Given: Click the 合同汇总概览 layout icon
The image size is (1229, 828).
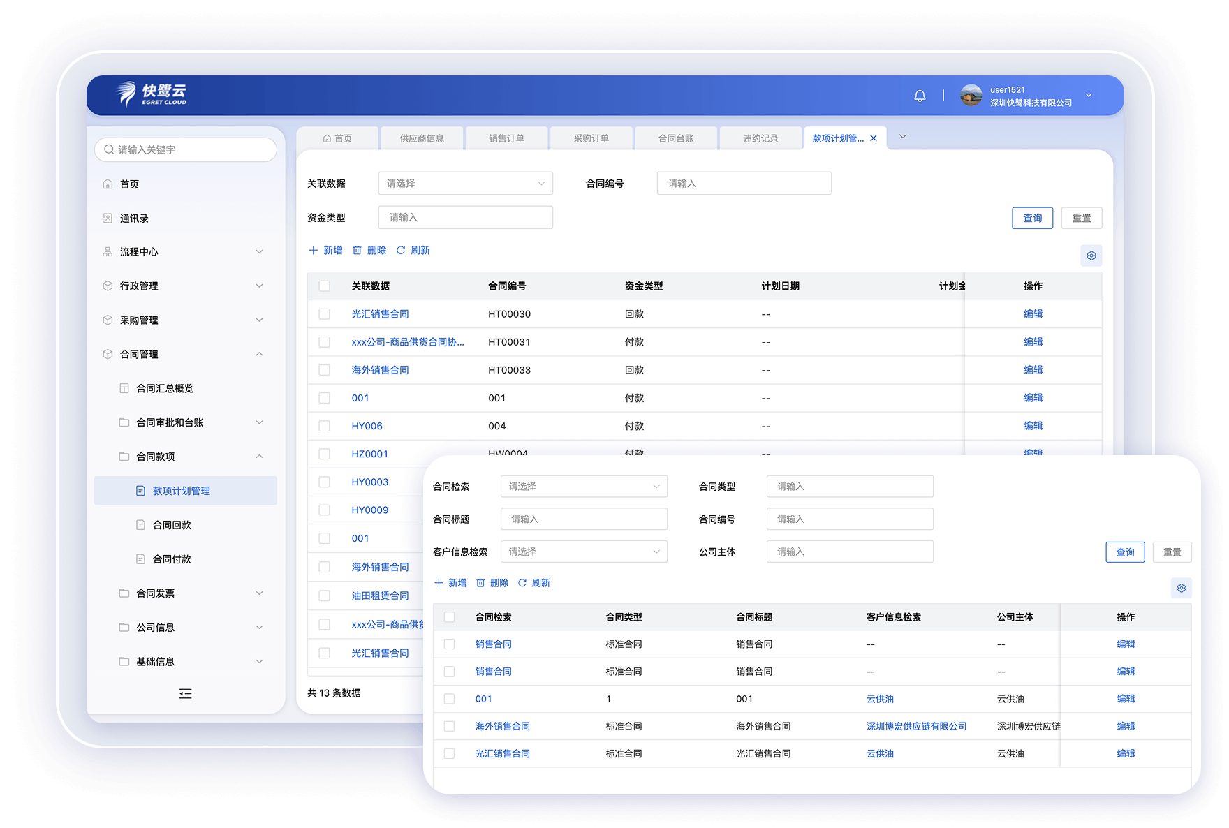Looking at the screenshot, I should pyautogui.click(x=124, y=389).
